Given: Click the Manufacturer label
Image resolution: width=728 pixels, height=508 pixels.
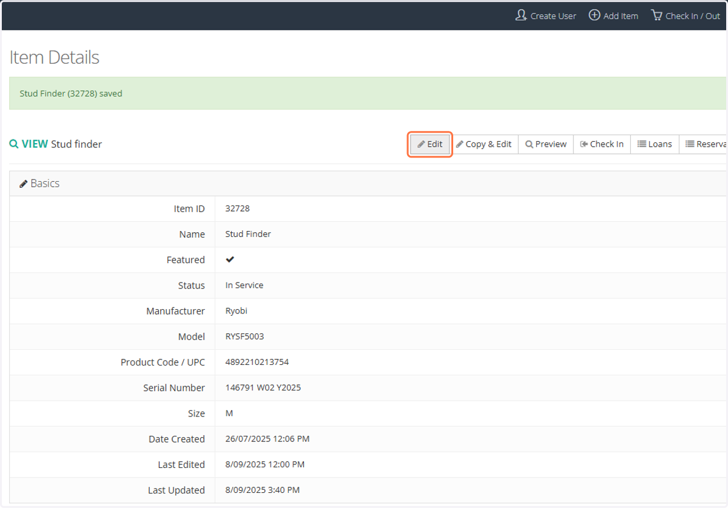Looking at the screenshot, I should [175, 311].
